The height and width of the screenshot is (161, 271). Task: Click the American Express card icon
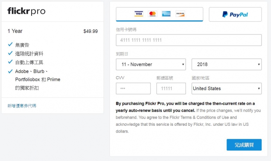[166, 14]
